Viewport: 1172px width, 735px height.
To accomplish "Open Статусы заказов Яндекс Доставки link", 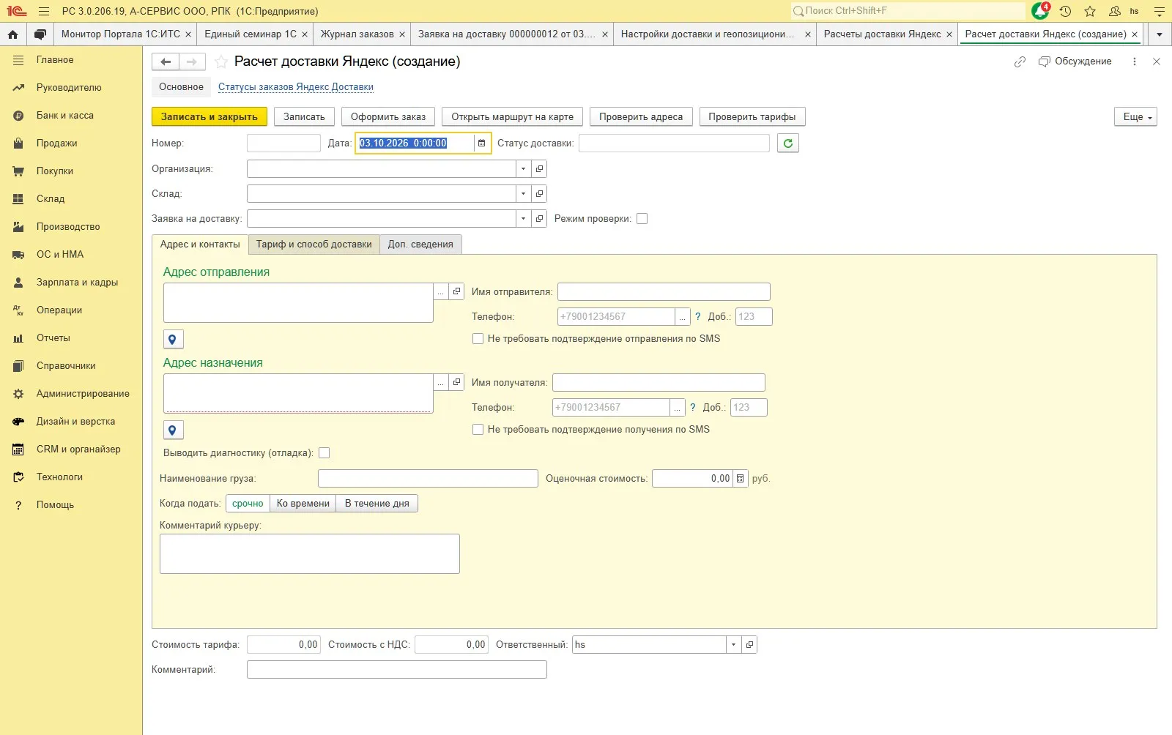I will [x=296, y=87].
